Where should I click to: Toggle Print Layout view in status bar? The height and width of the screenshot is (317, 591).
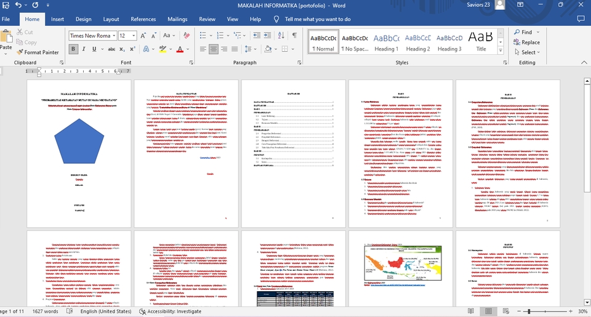coord(488,311)
